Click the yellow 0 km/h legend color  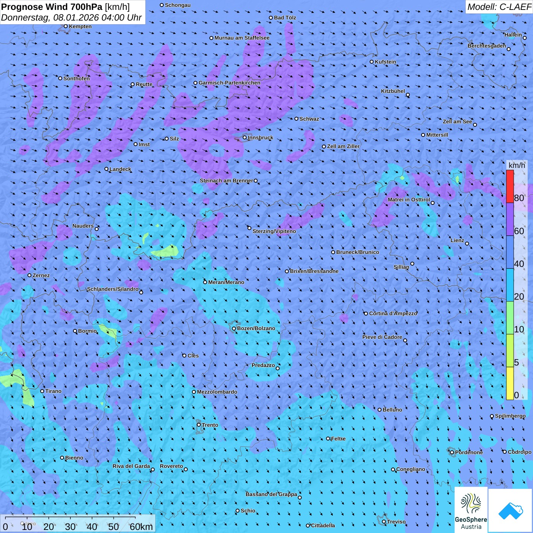coord(510,383)
